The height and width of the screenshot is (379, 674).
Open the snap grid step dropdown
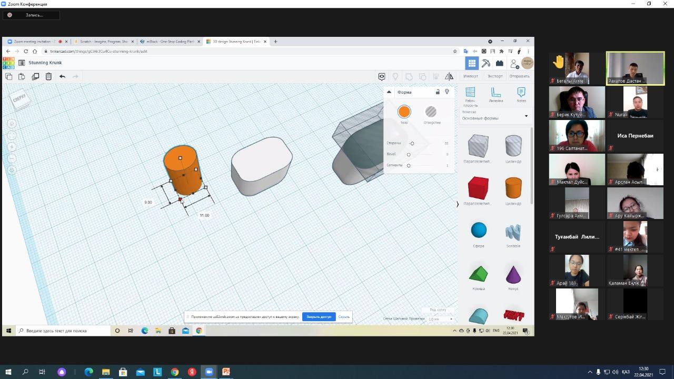pos(441,319)
